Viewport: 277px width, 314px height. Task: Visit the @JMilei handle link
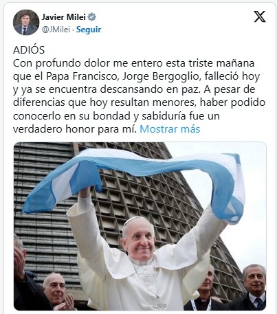pos(56,30)
